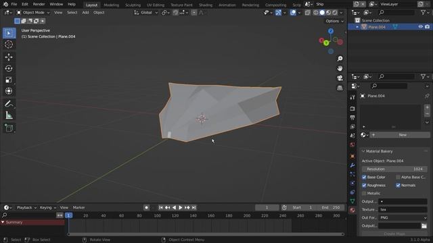Expand Plane.004 in outliner tree
This screenshot has height=243, width=433.
click(357, 27)
